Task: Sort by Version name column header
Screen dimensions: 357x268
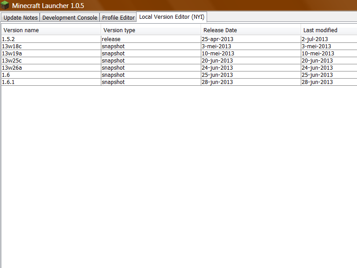Action: click(51, 30)
